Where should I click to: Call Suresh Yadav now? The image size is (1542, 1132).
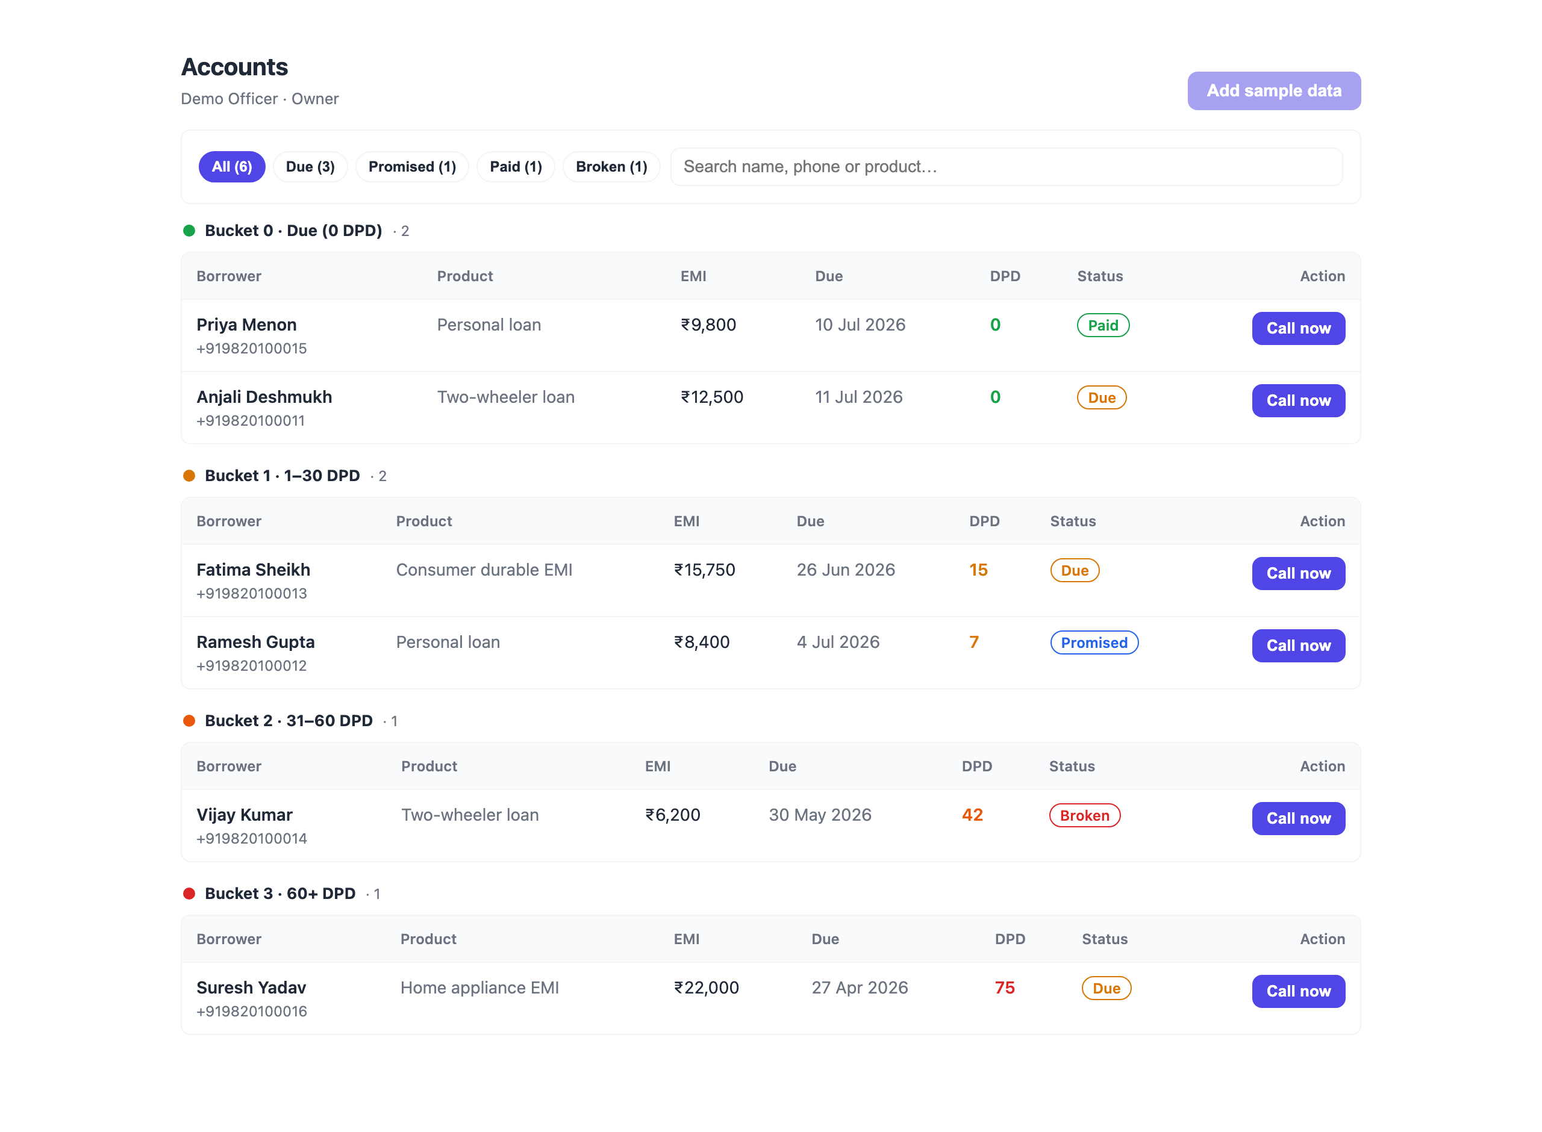point(1298,991)
